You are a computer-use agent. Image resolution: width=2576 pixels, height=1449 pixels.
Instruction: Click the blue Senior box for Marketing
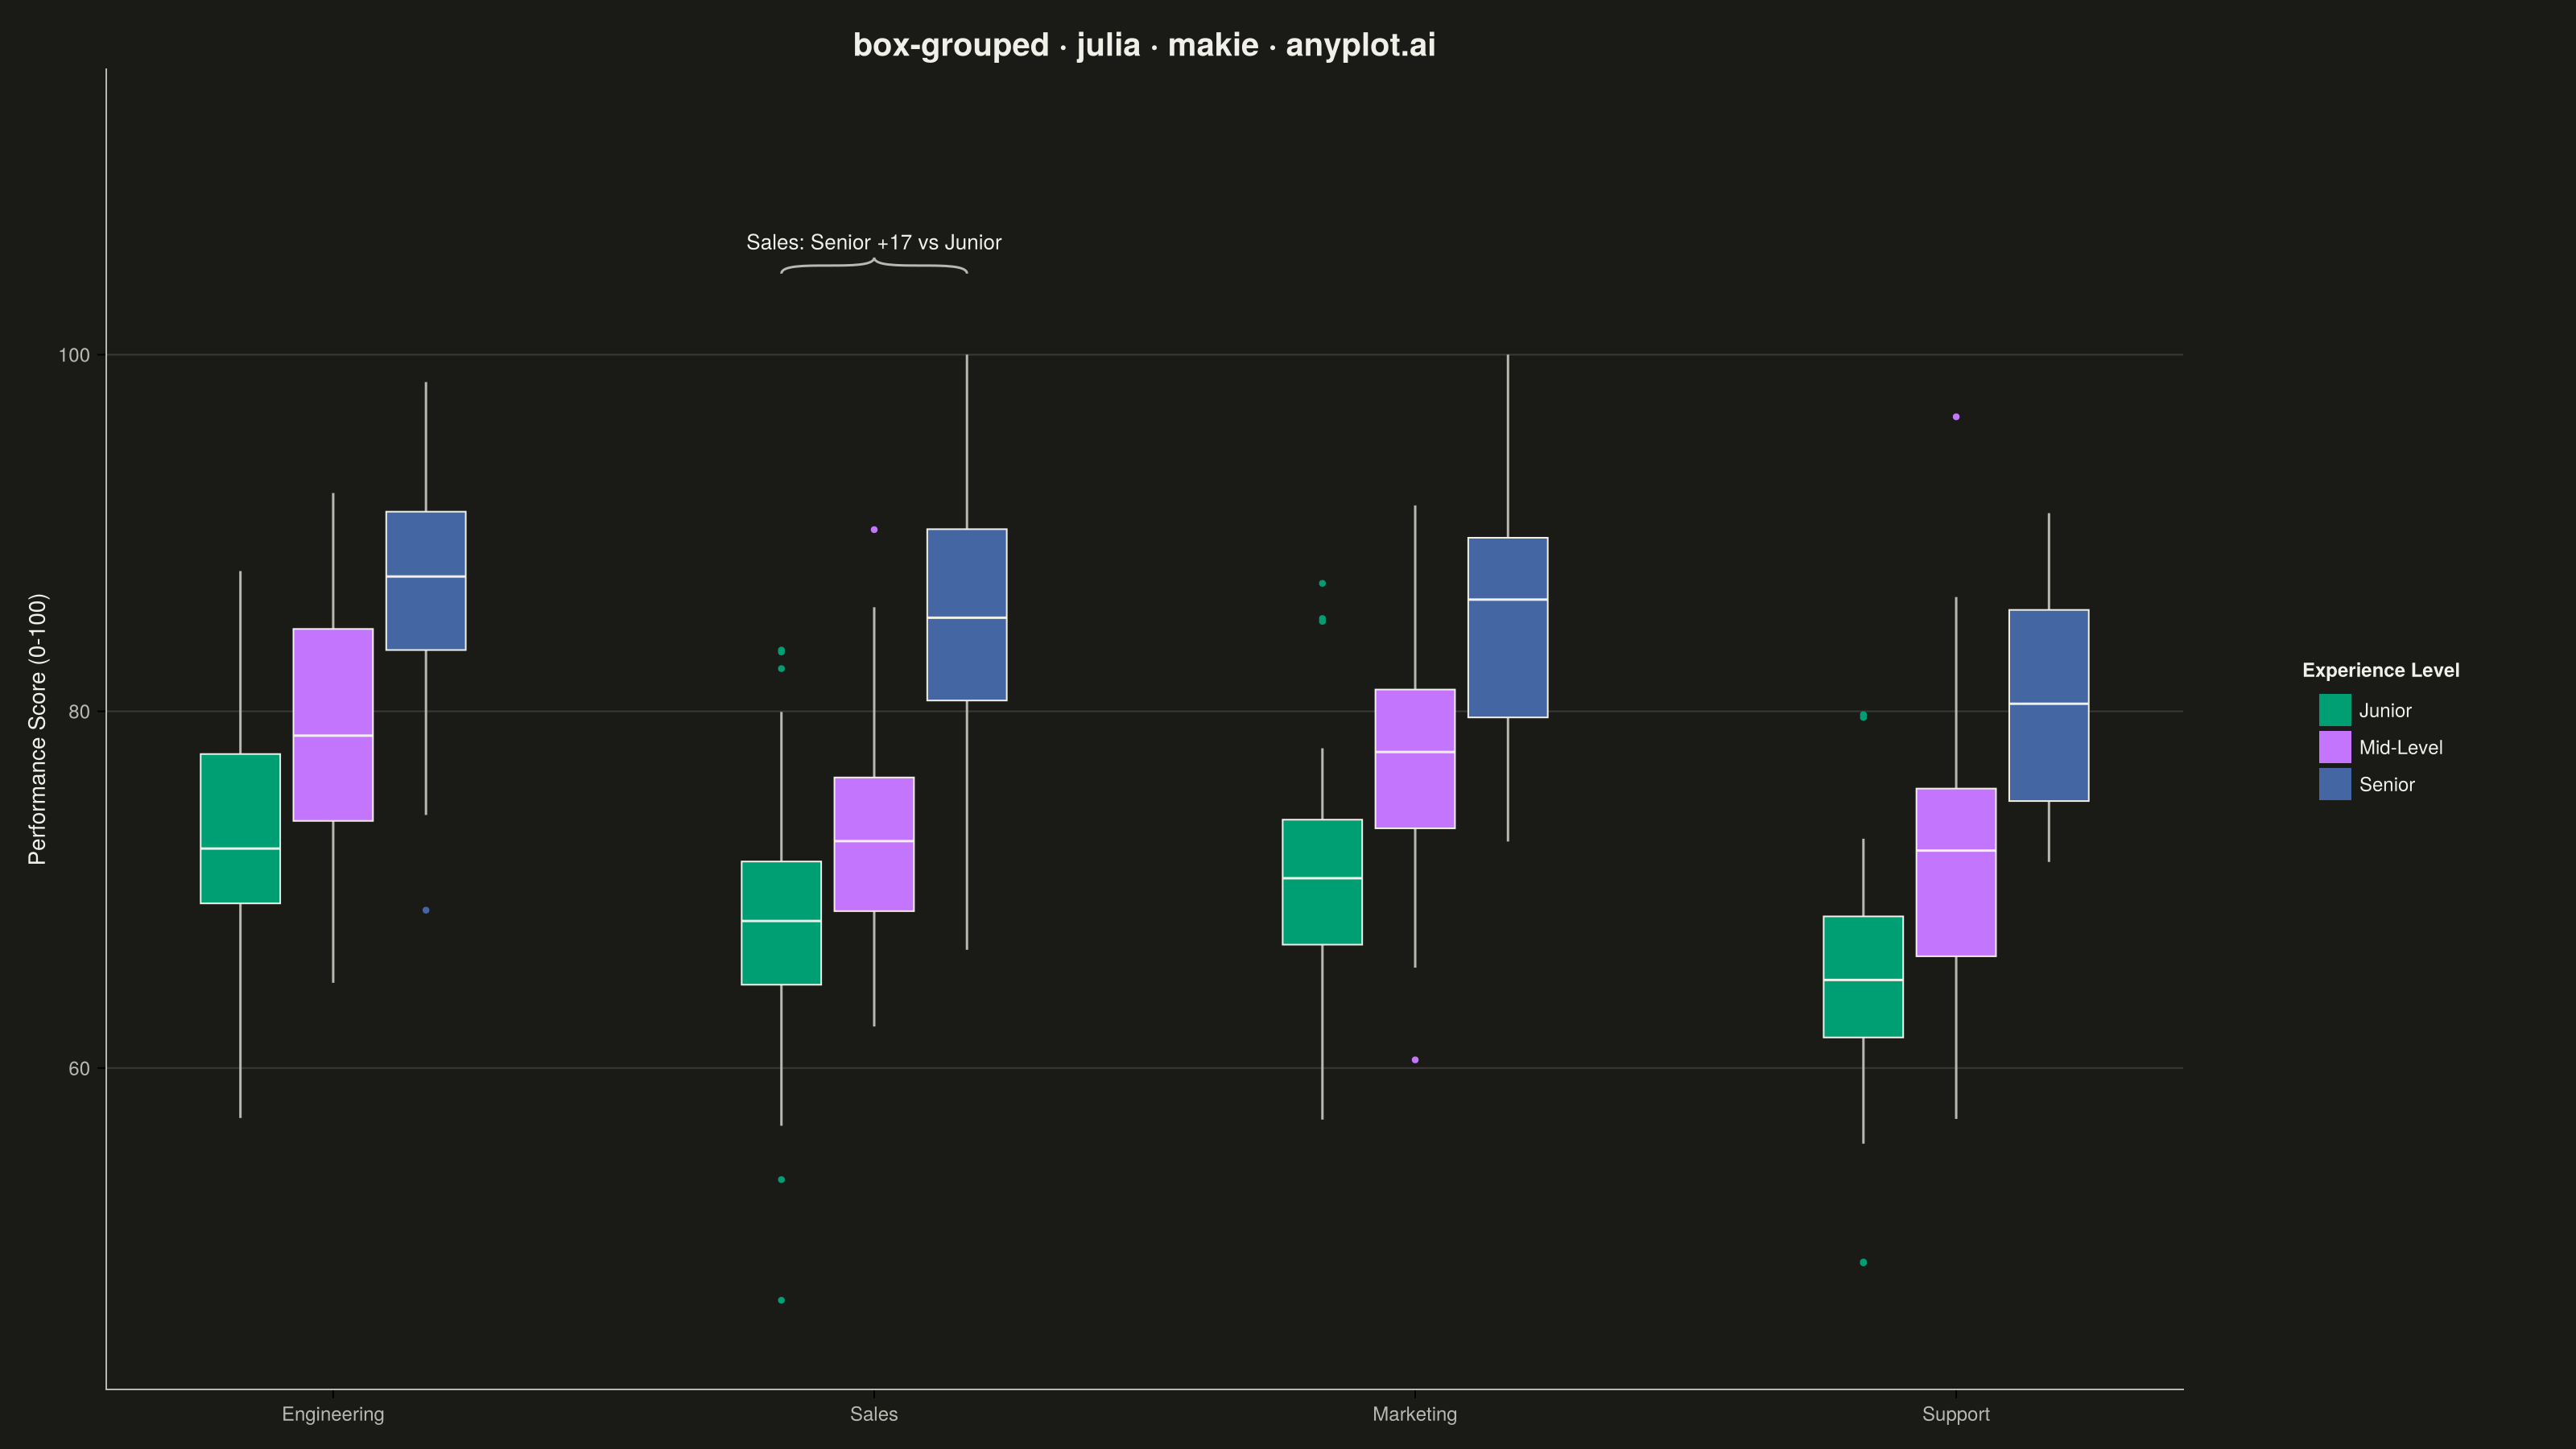click(1508, 628)
